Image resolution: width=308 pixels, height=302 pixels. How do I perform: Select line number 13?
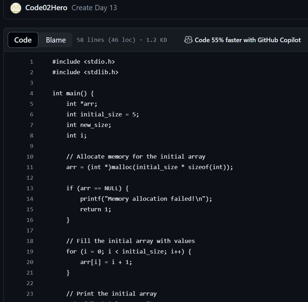tap(30, 188)
